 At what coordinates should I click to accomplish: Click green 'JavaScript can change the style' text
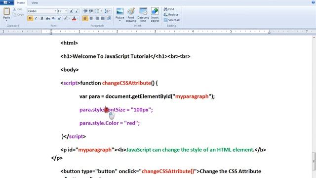[190, 150]
